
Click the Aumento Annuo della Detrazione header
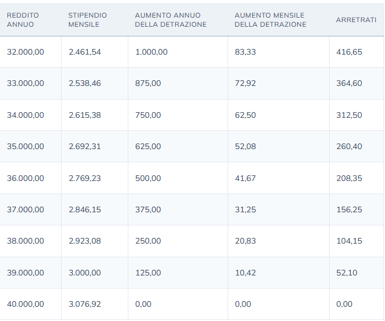pos(171,20)
